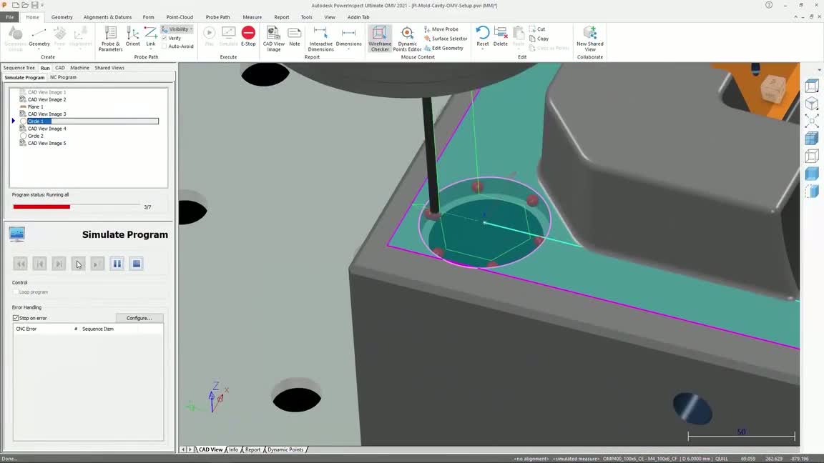
Task: Click the Shared Views panel tab
Action: click(x=109, y=68)
